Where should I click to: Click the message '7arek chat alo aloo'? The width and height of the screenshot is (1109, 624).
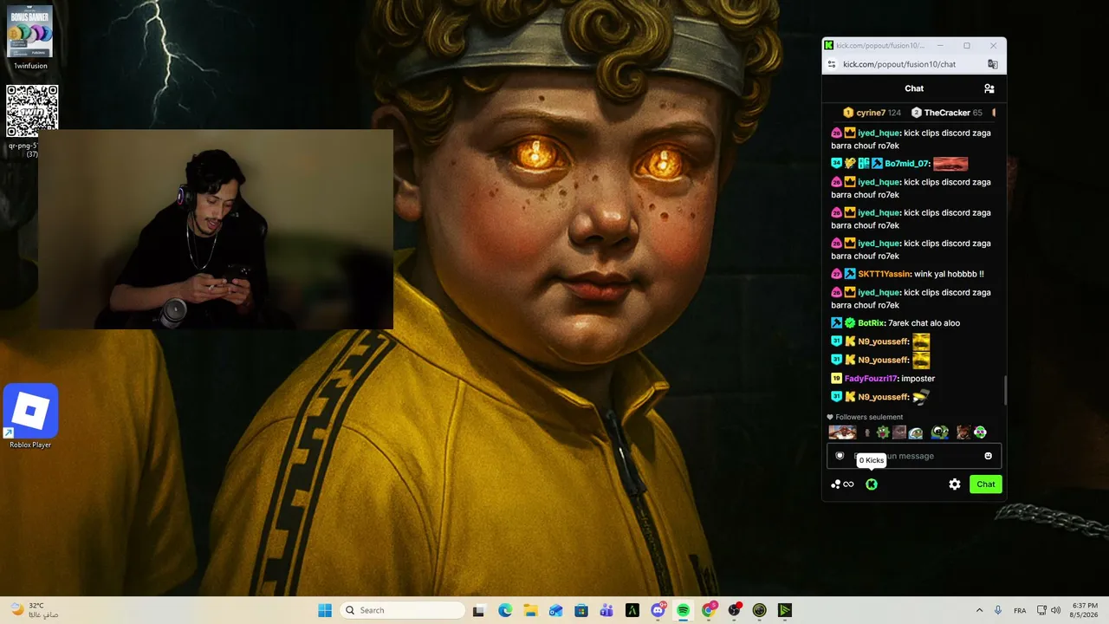tap(924, 323)
